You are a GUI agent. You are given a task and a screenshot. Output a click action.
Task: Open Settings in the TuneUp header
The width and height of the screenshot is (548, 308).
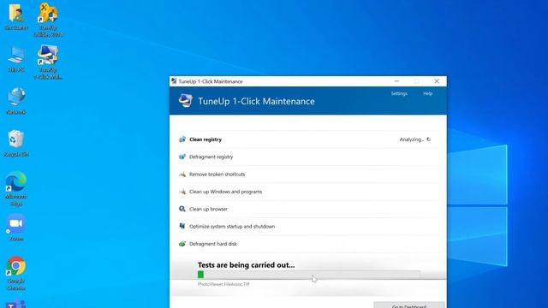tap(399, 93)
